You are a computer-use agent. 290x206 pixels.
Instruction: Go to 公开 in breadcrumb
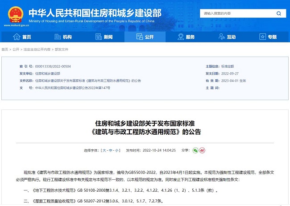tap(16, 49)
